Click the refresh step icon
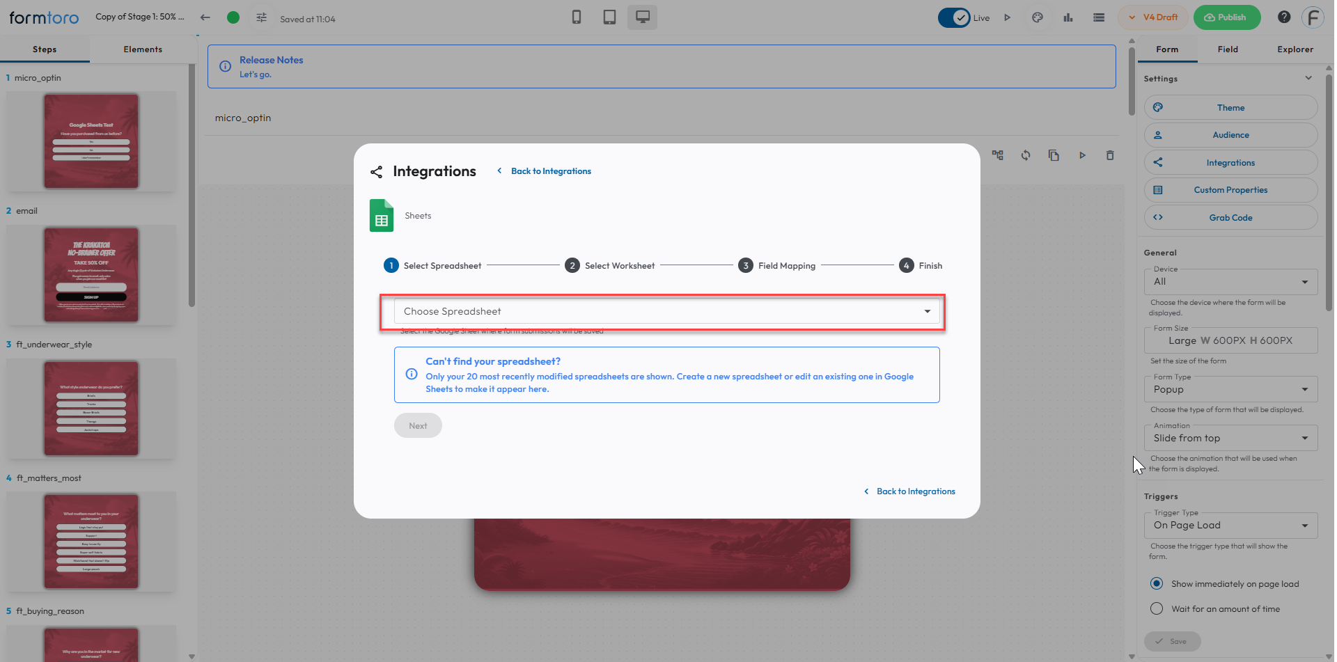Image resolution: width=1337 pixels, height=662 pixels. click(x=1026, y=155)
